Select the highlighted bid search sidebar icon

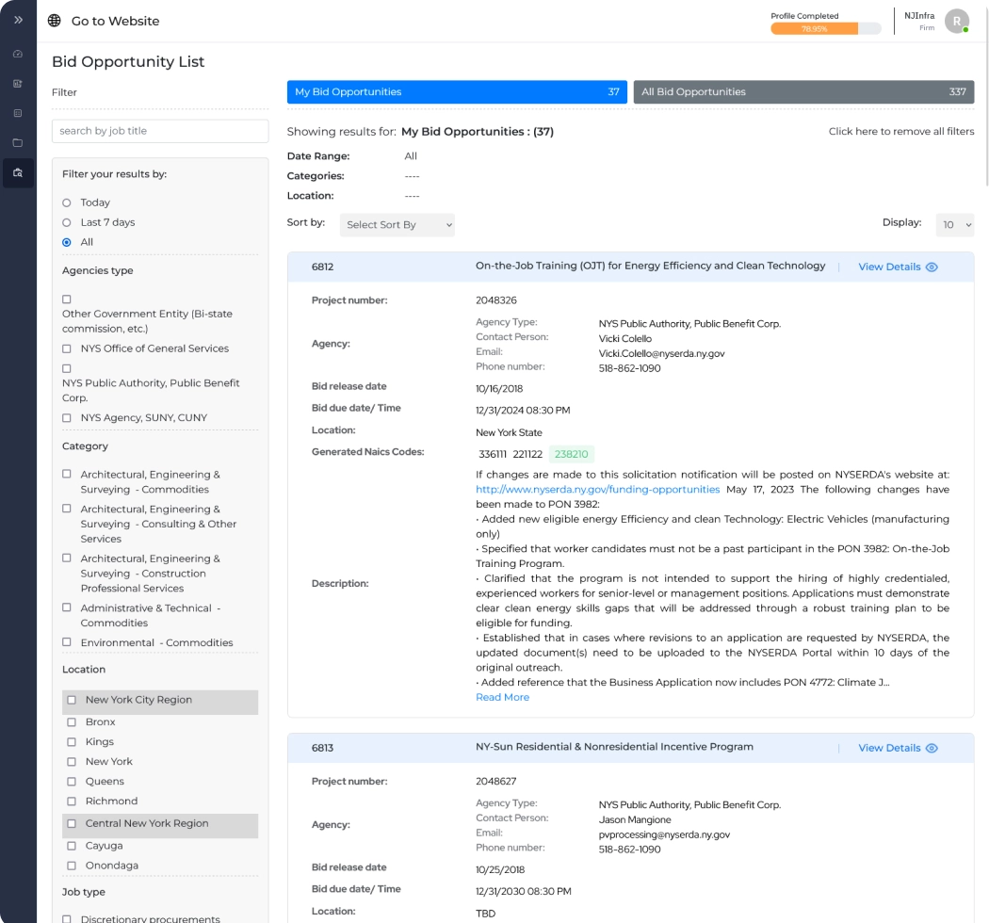coord(18,171)
